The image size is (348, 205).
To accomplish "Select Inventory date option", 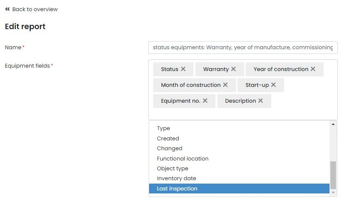I will pos(177,178).
